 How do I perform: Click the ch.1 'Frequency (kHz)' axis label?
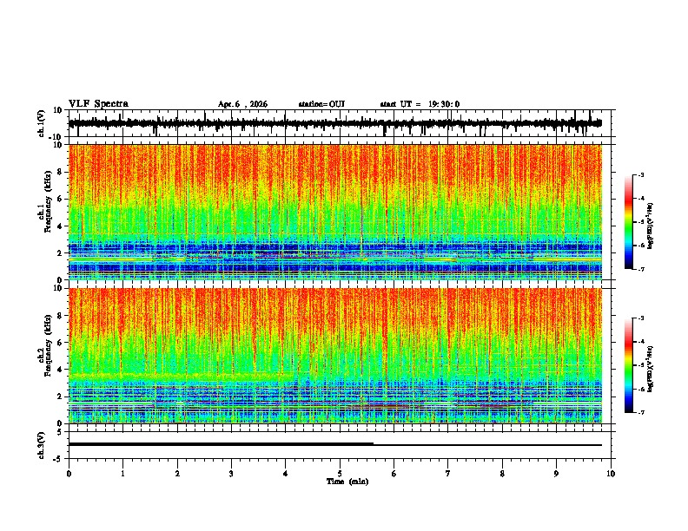click(48, 201)
